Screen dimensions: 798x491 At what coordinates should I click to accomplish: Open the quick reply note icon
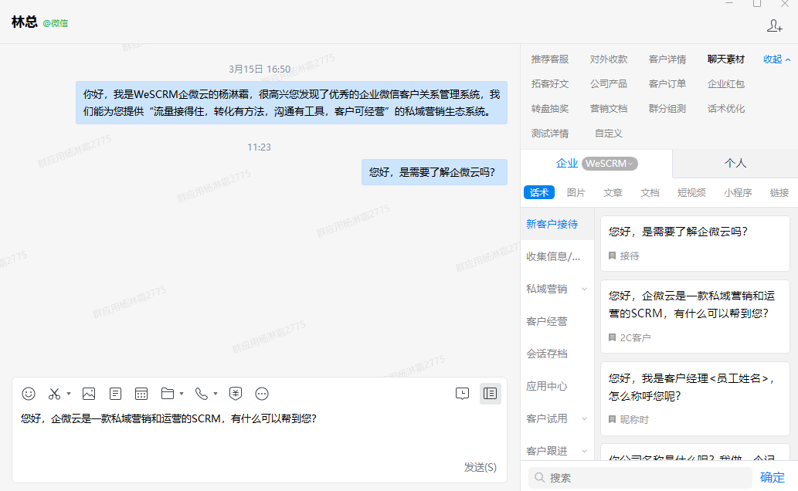tap(116, 393)
